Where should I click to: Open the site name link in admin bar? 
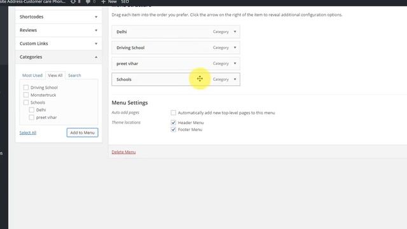[32, 1]
